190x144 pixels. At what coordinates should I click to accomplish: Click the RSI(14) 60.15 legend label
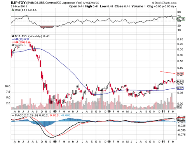26,10
